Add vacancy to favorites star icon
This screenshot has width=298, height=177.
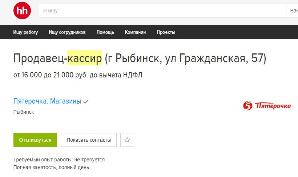(x=127, y=140)
